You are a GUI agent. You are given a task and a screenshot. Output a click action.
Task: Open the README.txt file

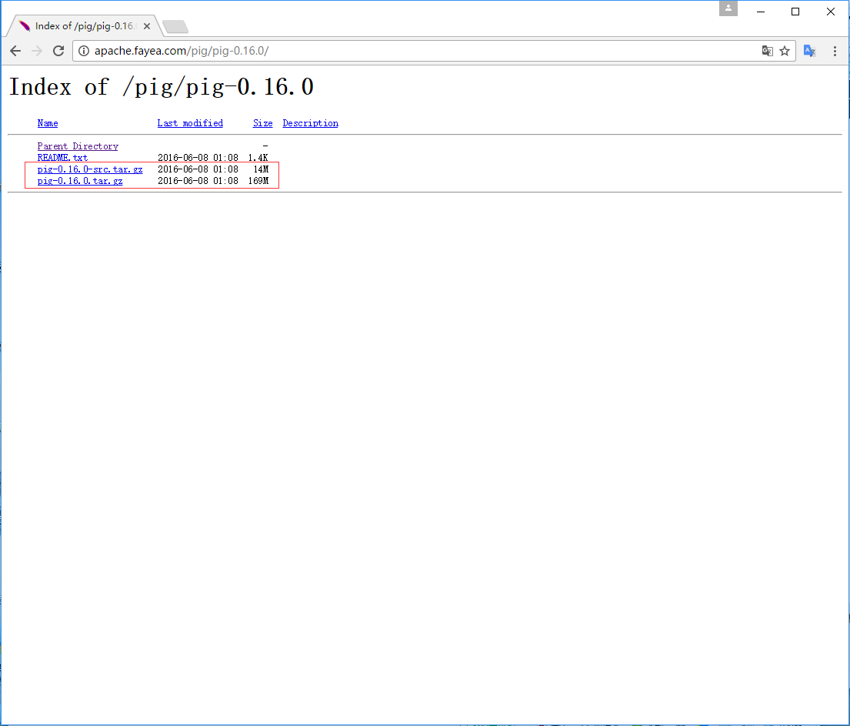coord(62,158)
